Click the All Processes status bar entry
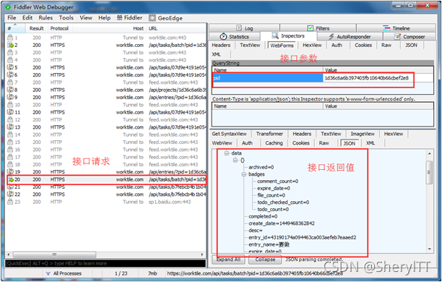442x282 pixels. point(64,273)
